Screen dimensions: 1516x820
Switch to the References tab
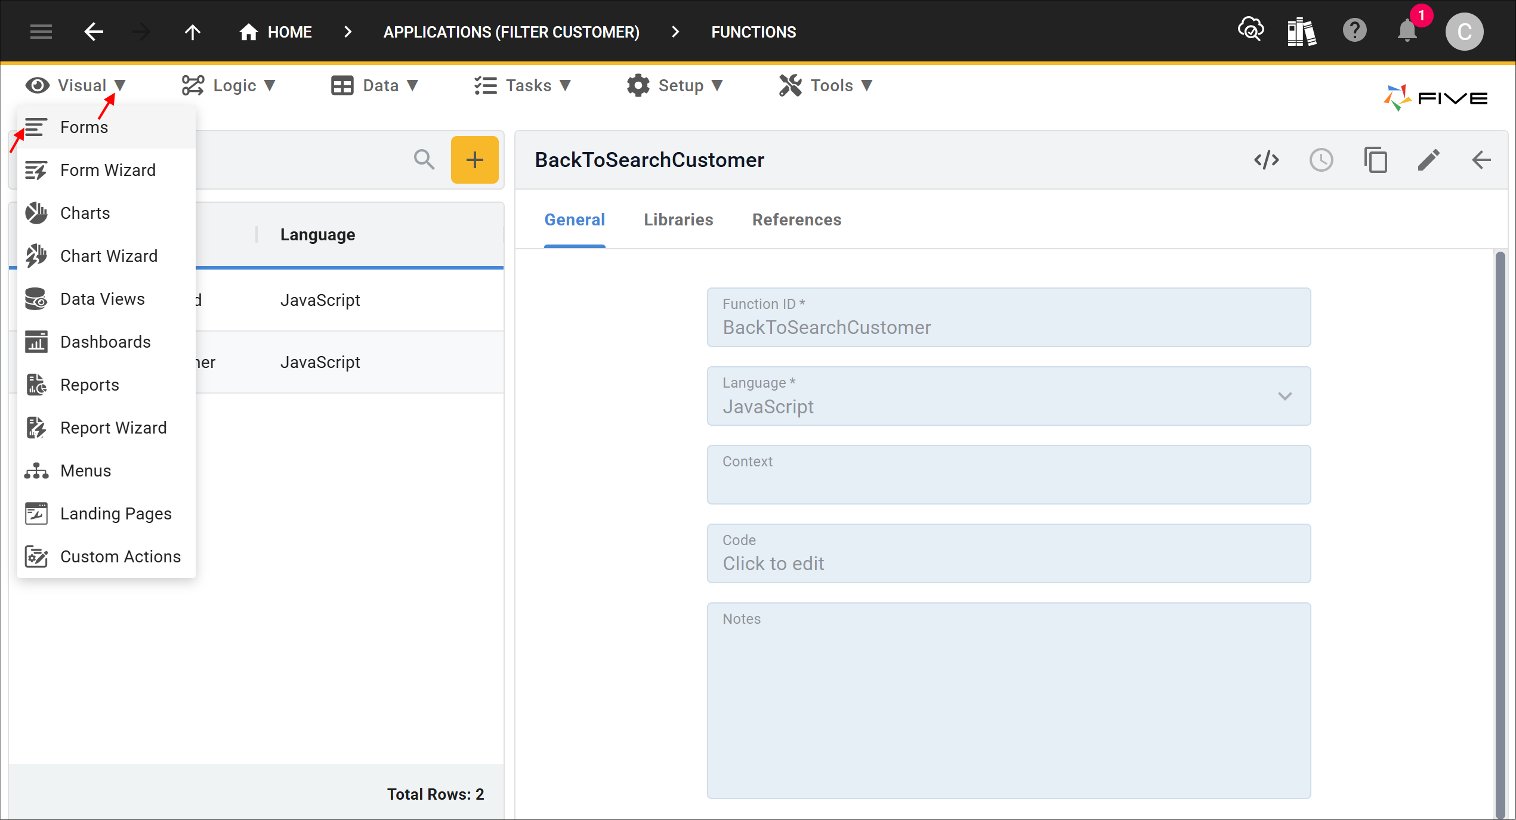(x=796, y=219)
